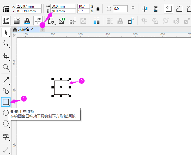This screenshot has width=191, height=155.
Task: Expand the Rectangle tool flyout arrow
Action: (x=10, y=105)
